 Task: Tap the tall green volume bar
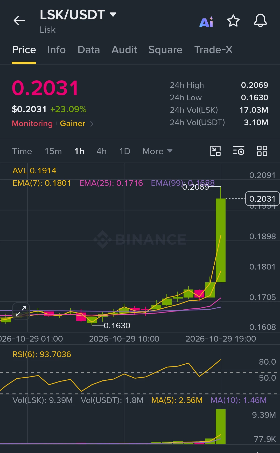[x=221, y=427]
